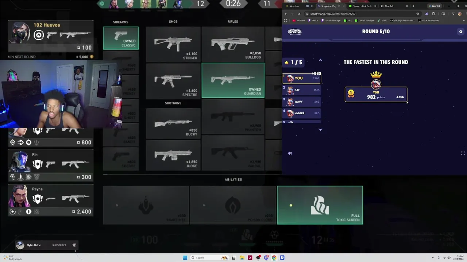The image size is (467, 262).
Task: Open the Pump bookmark
Action: tap(382, 20)
